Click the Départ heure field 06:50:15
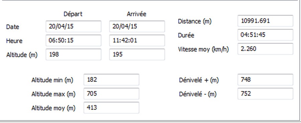Image resolution: width=301 pixels, height=123 pixels. [x=73, y=41]
